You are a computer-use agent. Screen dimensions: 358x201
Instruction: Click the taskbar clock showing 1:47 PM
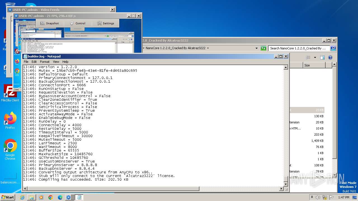[x=343, y=197]
